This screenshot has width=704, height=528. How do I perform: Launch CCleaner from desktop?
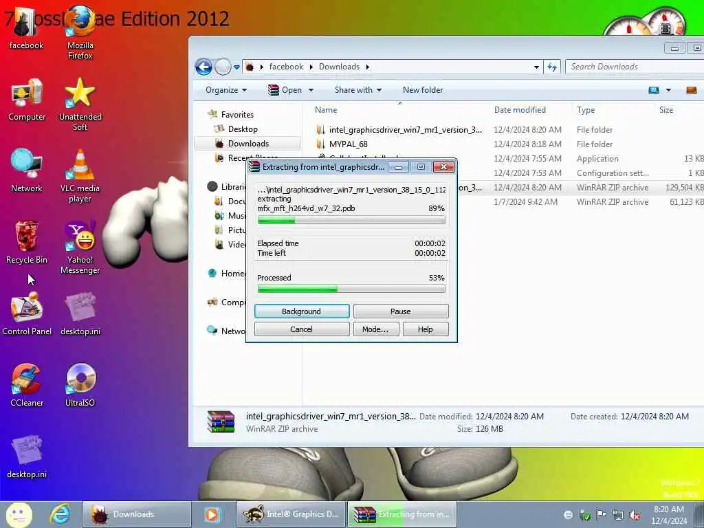27,385
